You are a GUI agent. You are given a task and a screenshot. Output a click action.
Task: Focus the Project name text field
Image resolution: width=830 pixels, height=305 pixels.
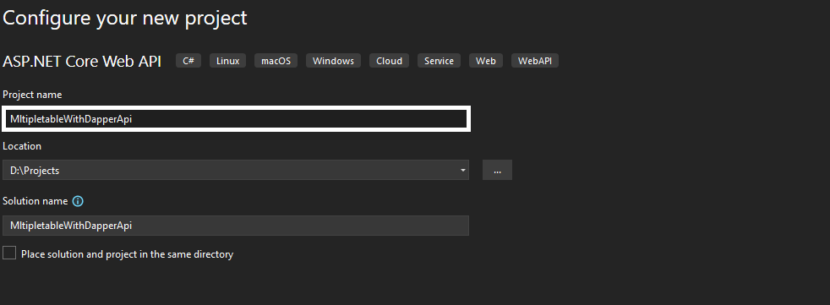tap(236, 119)
